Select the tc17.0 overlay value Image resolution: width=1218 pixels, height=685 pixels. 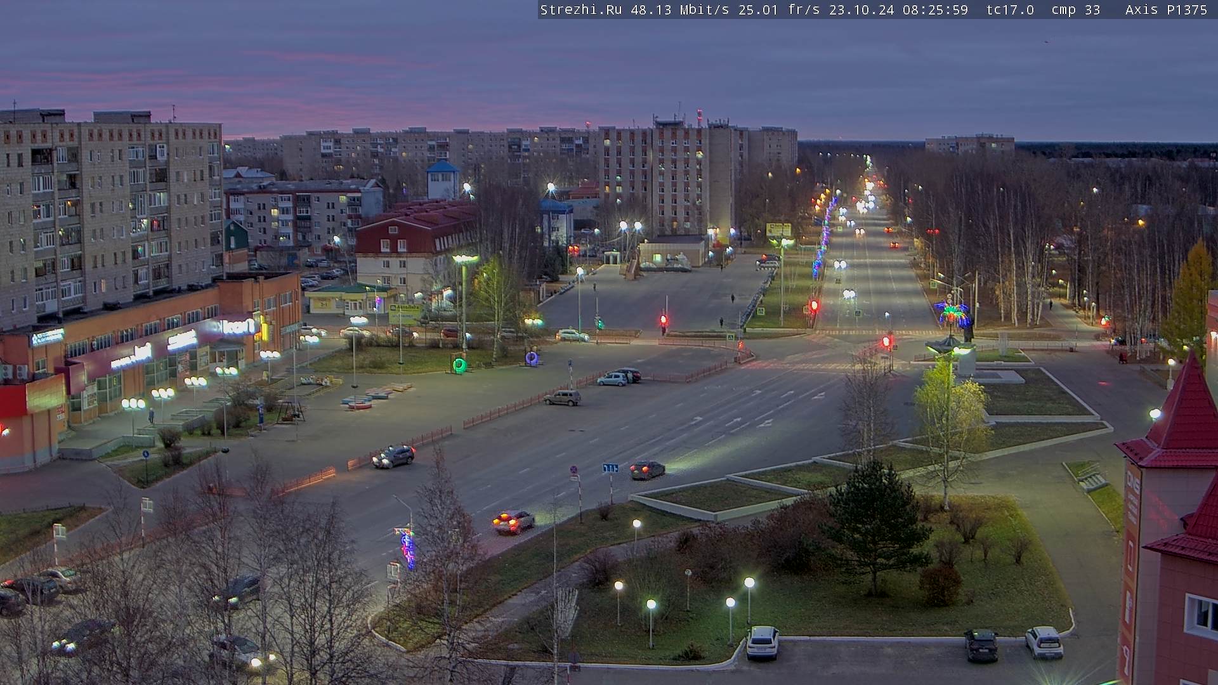(x=1010, y=10)
